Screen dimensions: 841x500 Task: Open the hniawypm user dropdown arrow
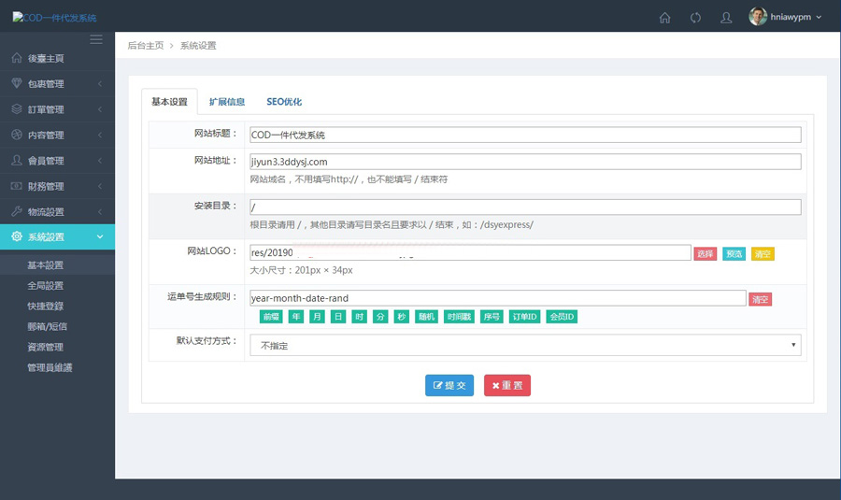coord(820,17)
